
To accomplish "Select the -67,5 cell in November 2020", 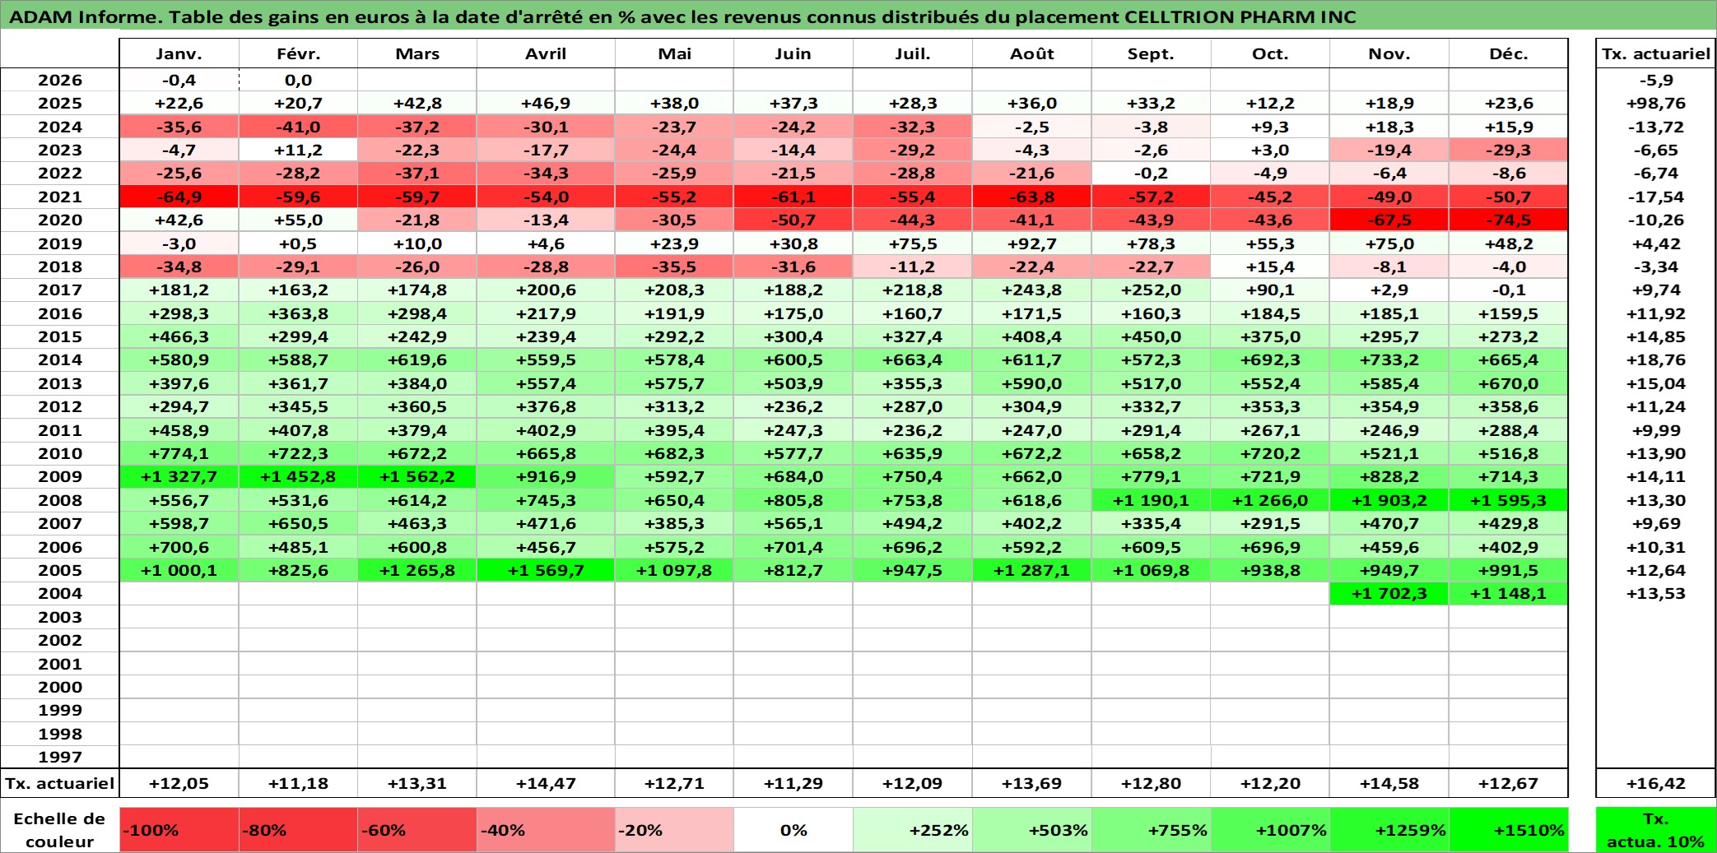I will (x=1389, y=220).
